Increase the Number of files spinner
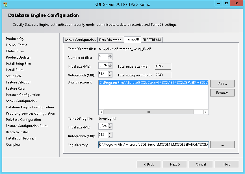Viewport: 245px width, 174px height. coord(110,55)
